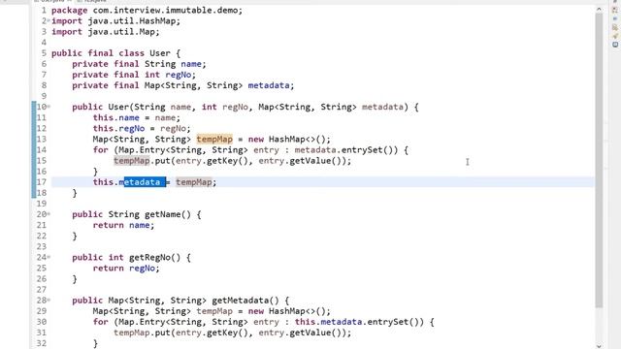Click the constructor name 'User' on line 10

(x=118, y=107)
